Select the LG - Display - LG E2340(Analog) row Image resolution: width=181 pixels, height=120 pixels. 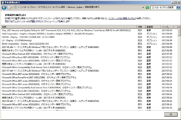pyautogui.click(x=89, y=40)
